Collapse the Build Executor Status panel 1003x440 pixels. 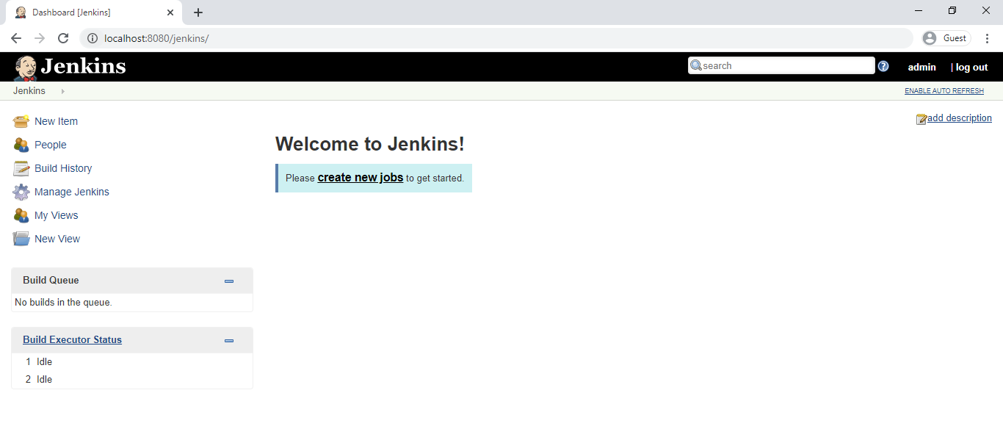coord(229,340)
